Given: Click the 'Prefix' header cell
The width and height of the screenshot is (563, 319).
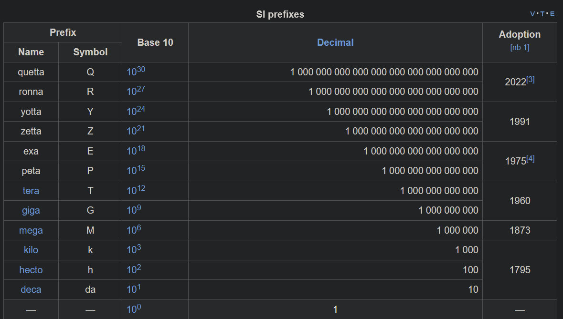Looking at the screenshot, I should click(63, 32).
